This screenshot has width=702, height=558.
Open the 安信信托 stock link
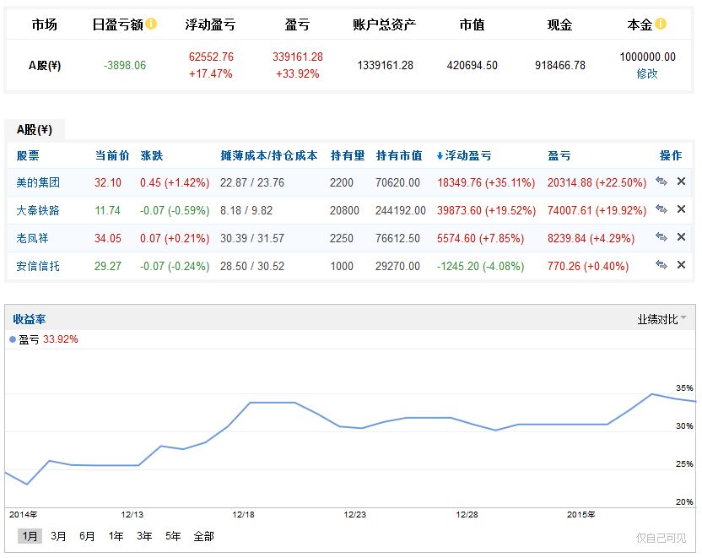[38, 266]
